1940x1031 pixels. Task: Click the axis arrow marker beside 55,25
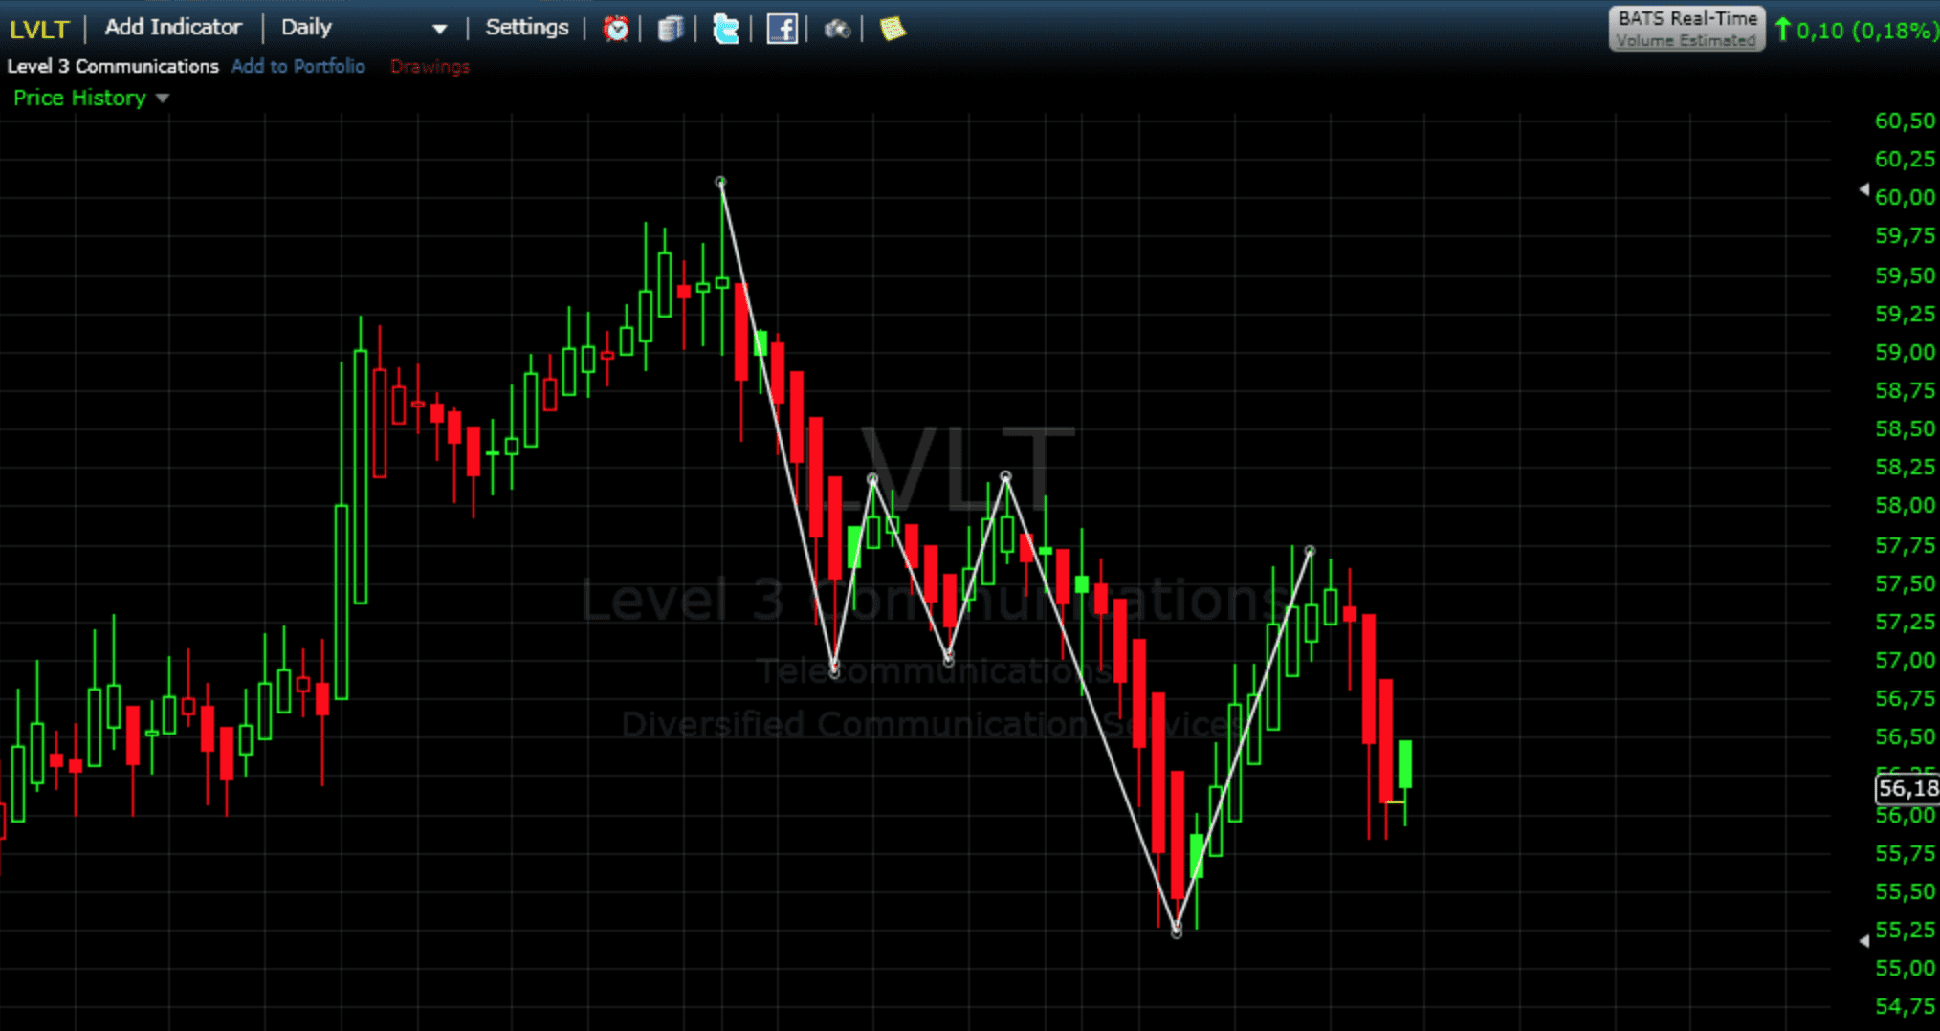pyautogui.click(x=1863, y=941)
